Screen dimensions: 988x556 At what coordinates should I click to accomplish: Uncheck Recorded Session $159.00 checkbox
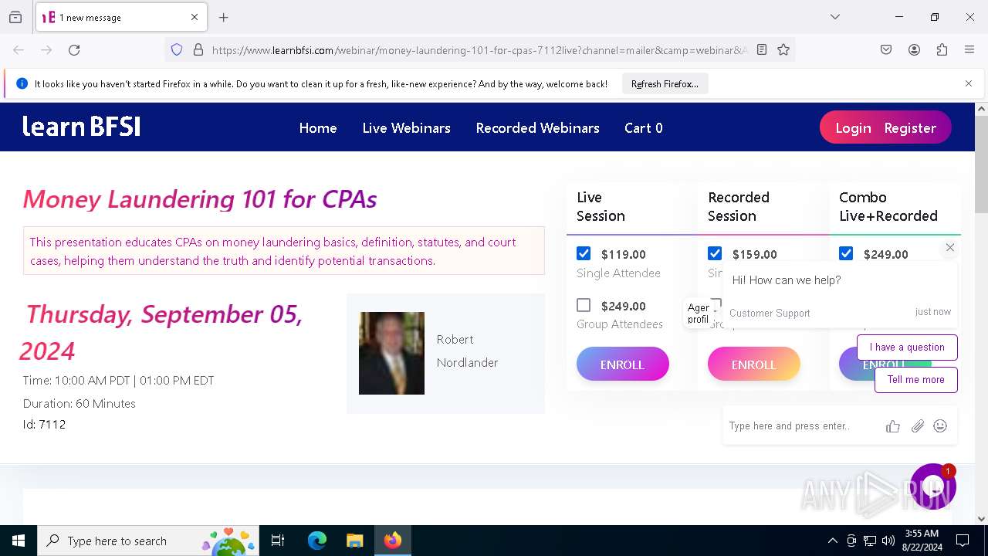715,253
